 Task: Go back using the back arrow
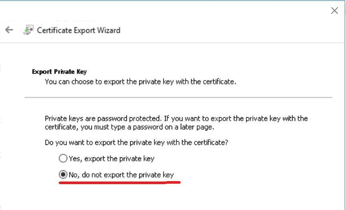(9, 30)
